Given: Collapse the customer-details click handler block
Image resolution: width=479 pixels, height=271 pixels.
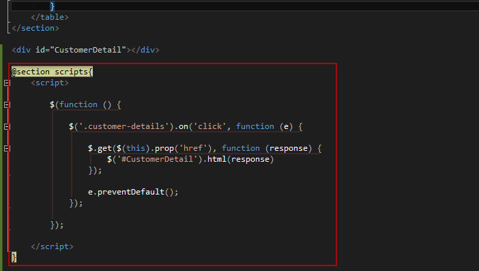Looking at the screenshot, I should click(x=6, y=126).
